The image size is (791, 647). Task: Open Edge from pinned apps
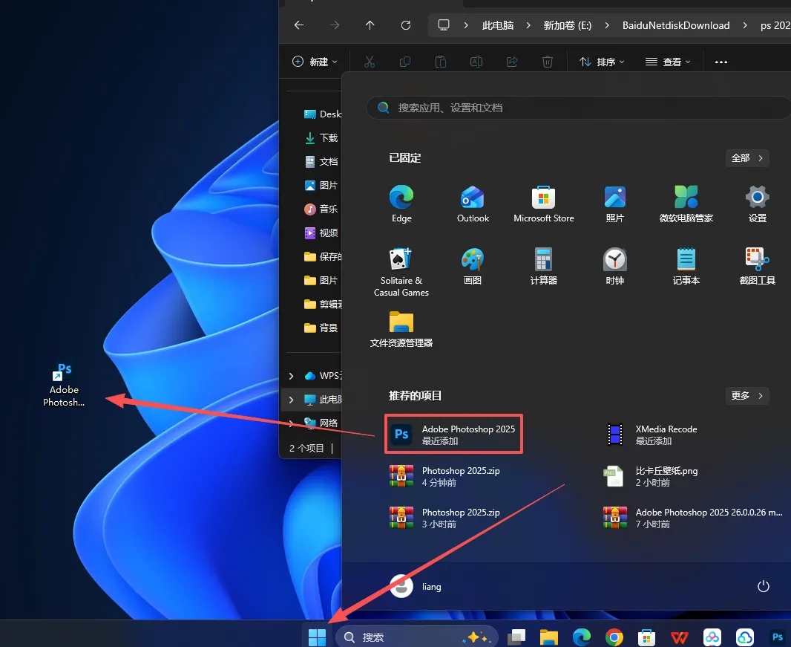tap(401, 204)
